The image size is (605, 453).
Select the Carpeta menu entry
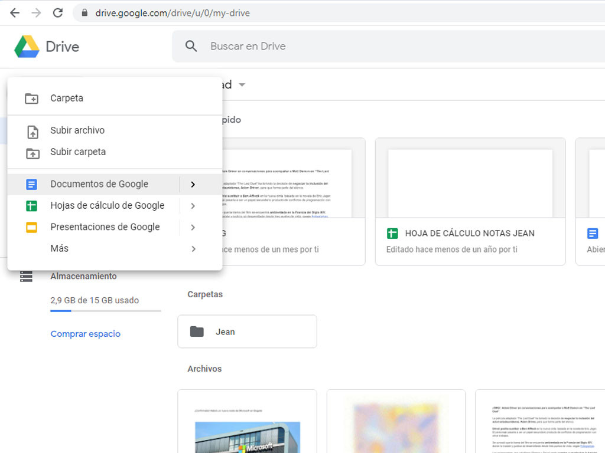(x=67, y=98)
